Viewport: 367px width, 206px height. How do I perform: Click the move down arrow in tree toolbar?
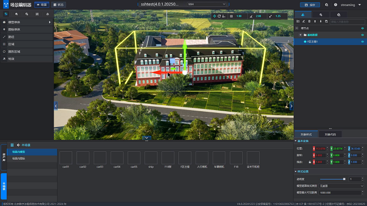pyautogui.click(x=321, y=21)
